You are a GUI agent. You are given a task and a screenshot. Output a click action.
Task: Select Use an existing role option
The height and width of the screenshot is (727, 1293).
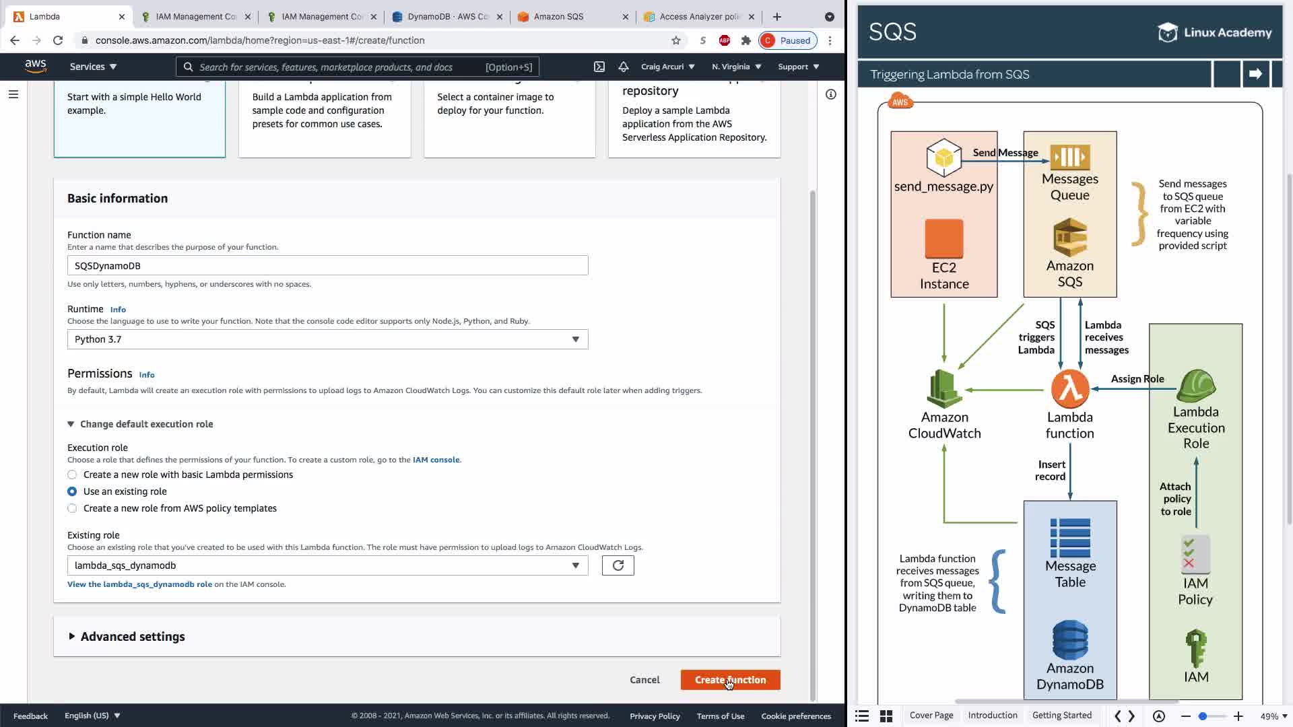pos(72,491)
